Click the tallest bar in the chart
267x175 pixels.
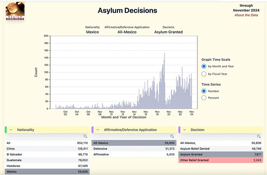pos(164,81)
